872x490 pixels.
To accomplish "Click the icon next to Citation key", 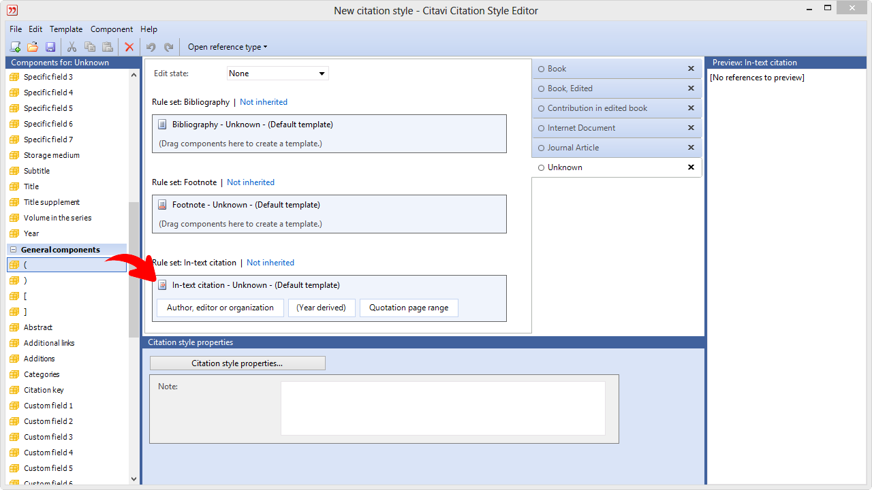I will [14, 390].
